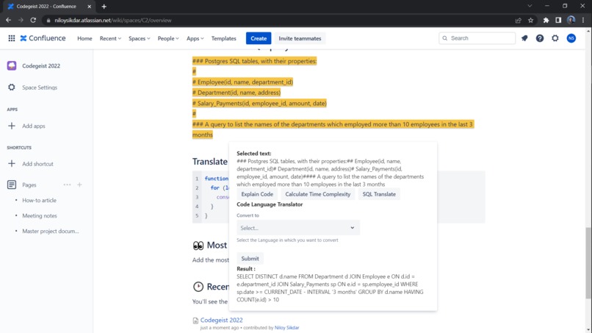The image size is (592, 333).
Task: Expand the Recent dropdown menu
Action: click(110, 38)
